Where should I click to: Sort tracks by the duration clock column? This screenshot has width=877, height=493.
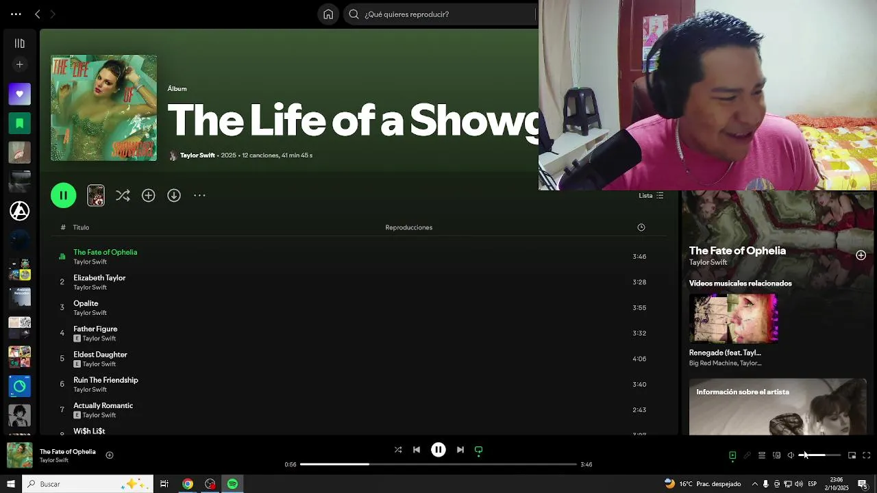(641, 227)
